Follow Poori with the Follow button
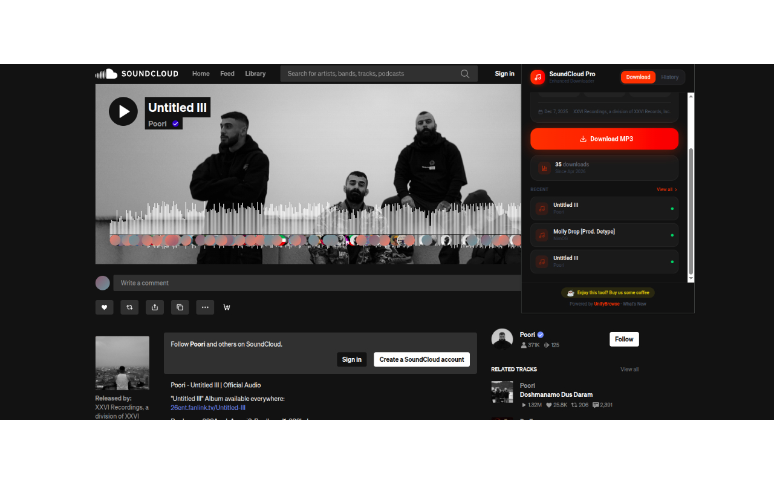The image size is (774, 484). tap(624, 339)
